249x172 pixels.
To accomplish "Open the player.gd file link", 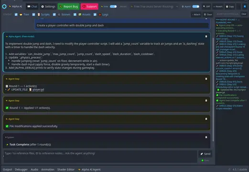I will pos(38,90).
